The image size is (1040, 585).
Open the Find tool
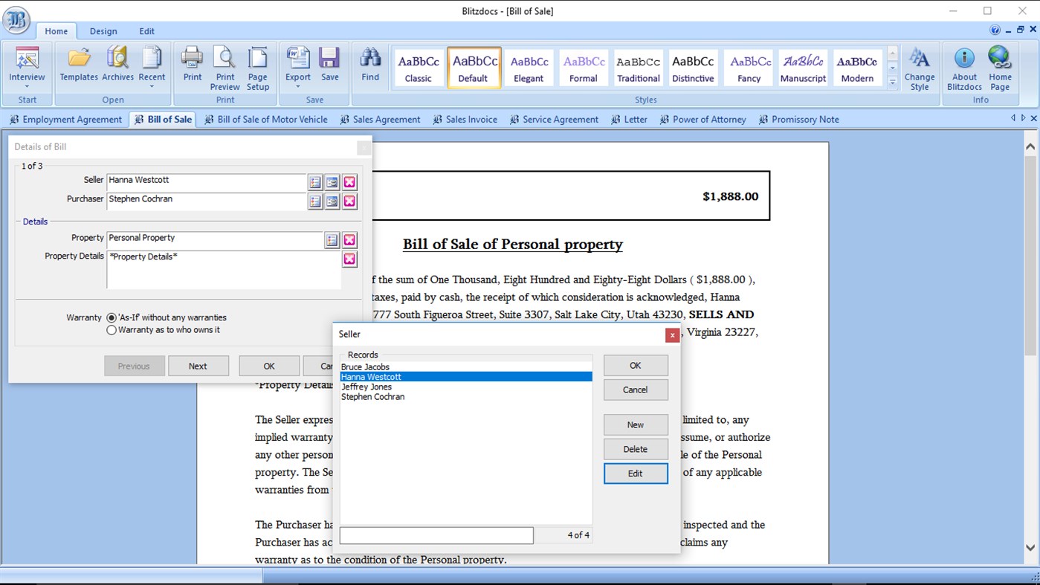coord(369,65)
